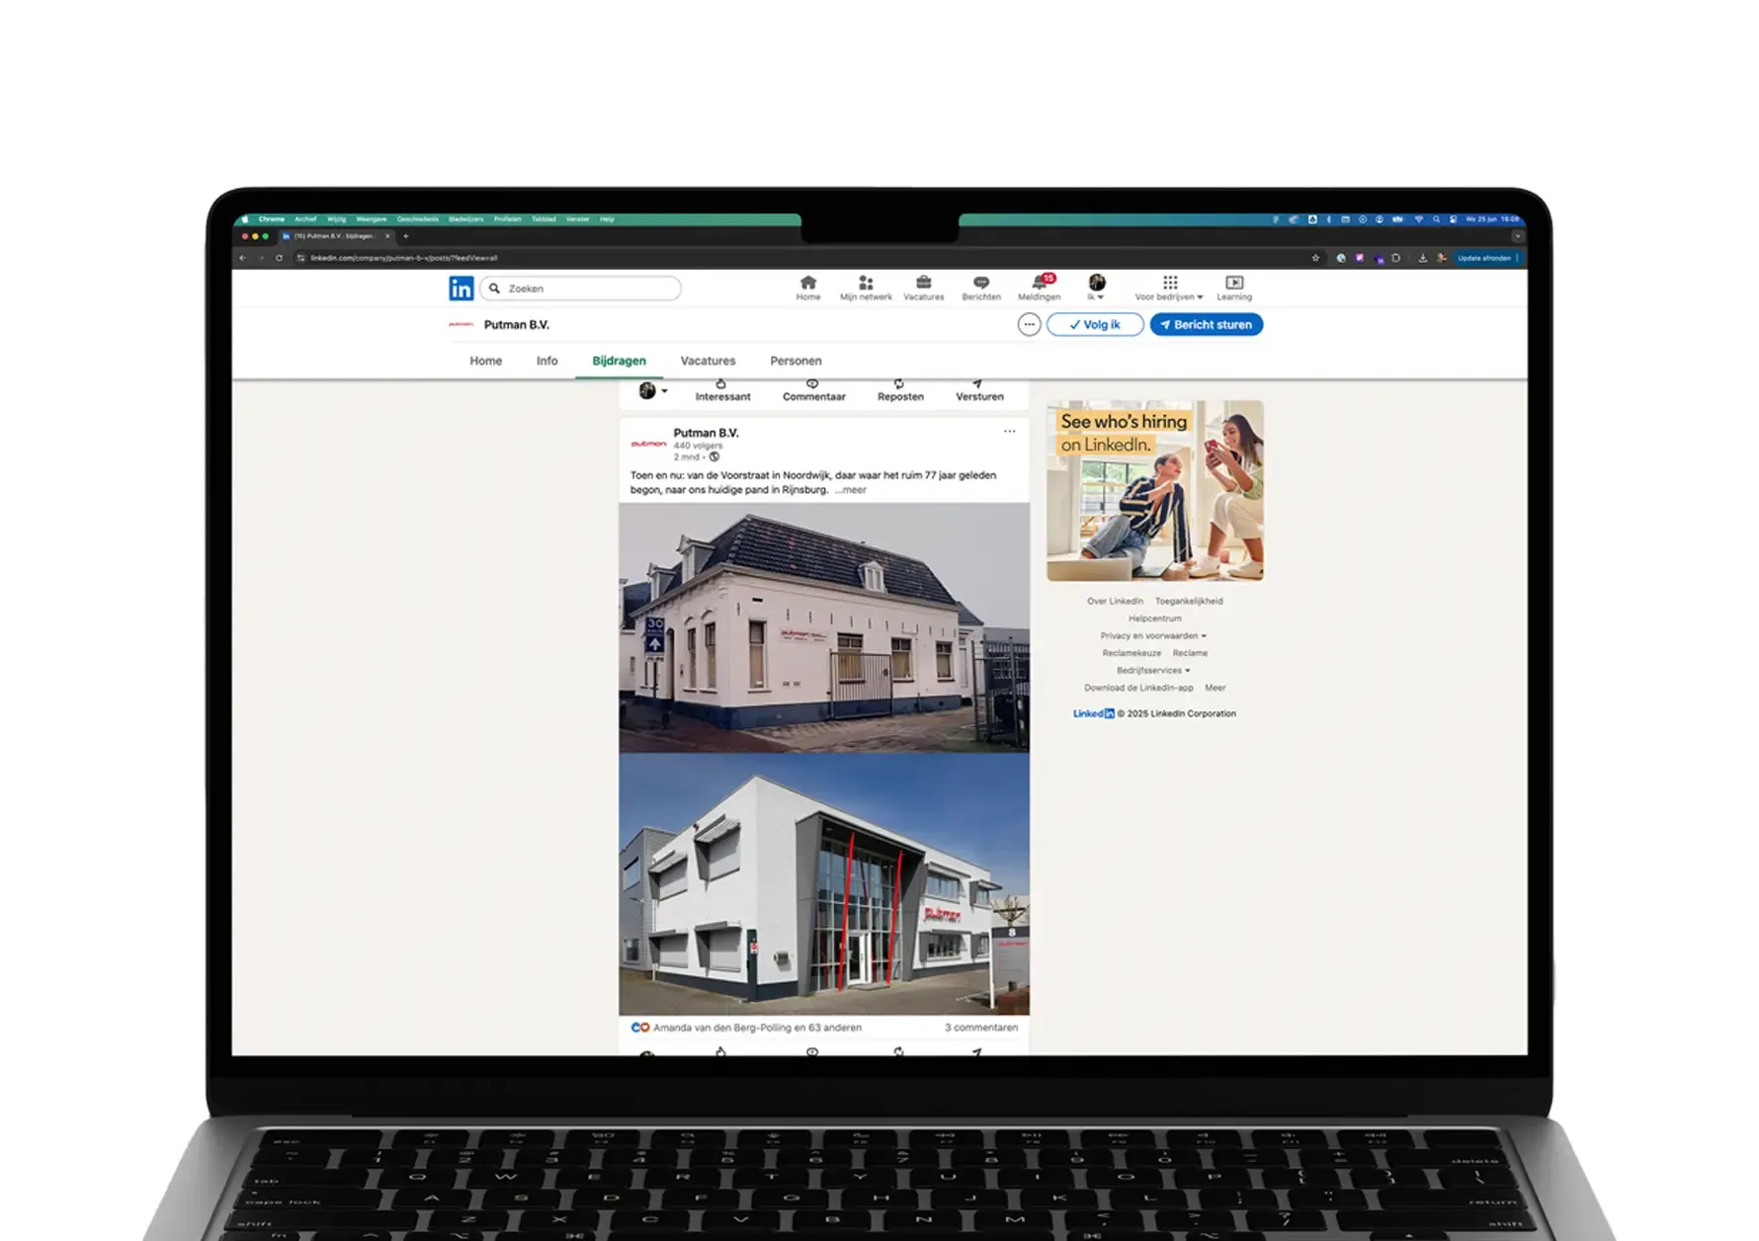The image size is (1759, 1241).
Task: Close the Putman B.V. browser tab
Action: (387, 236)
